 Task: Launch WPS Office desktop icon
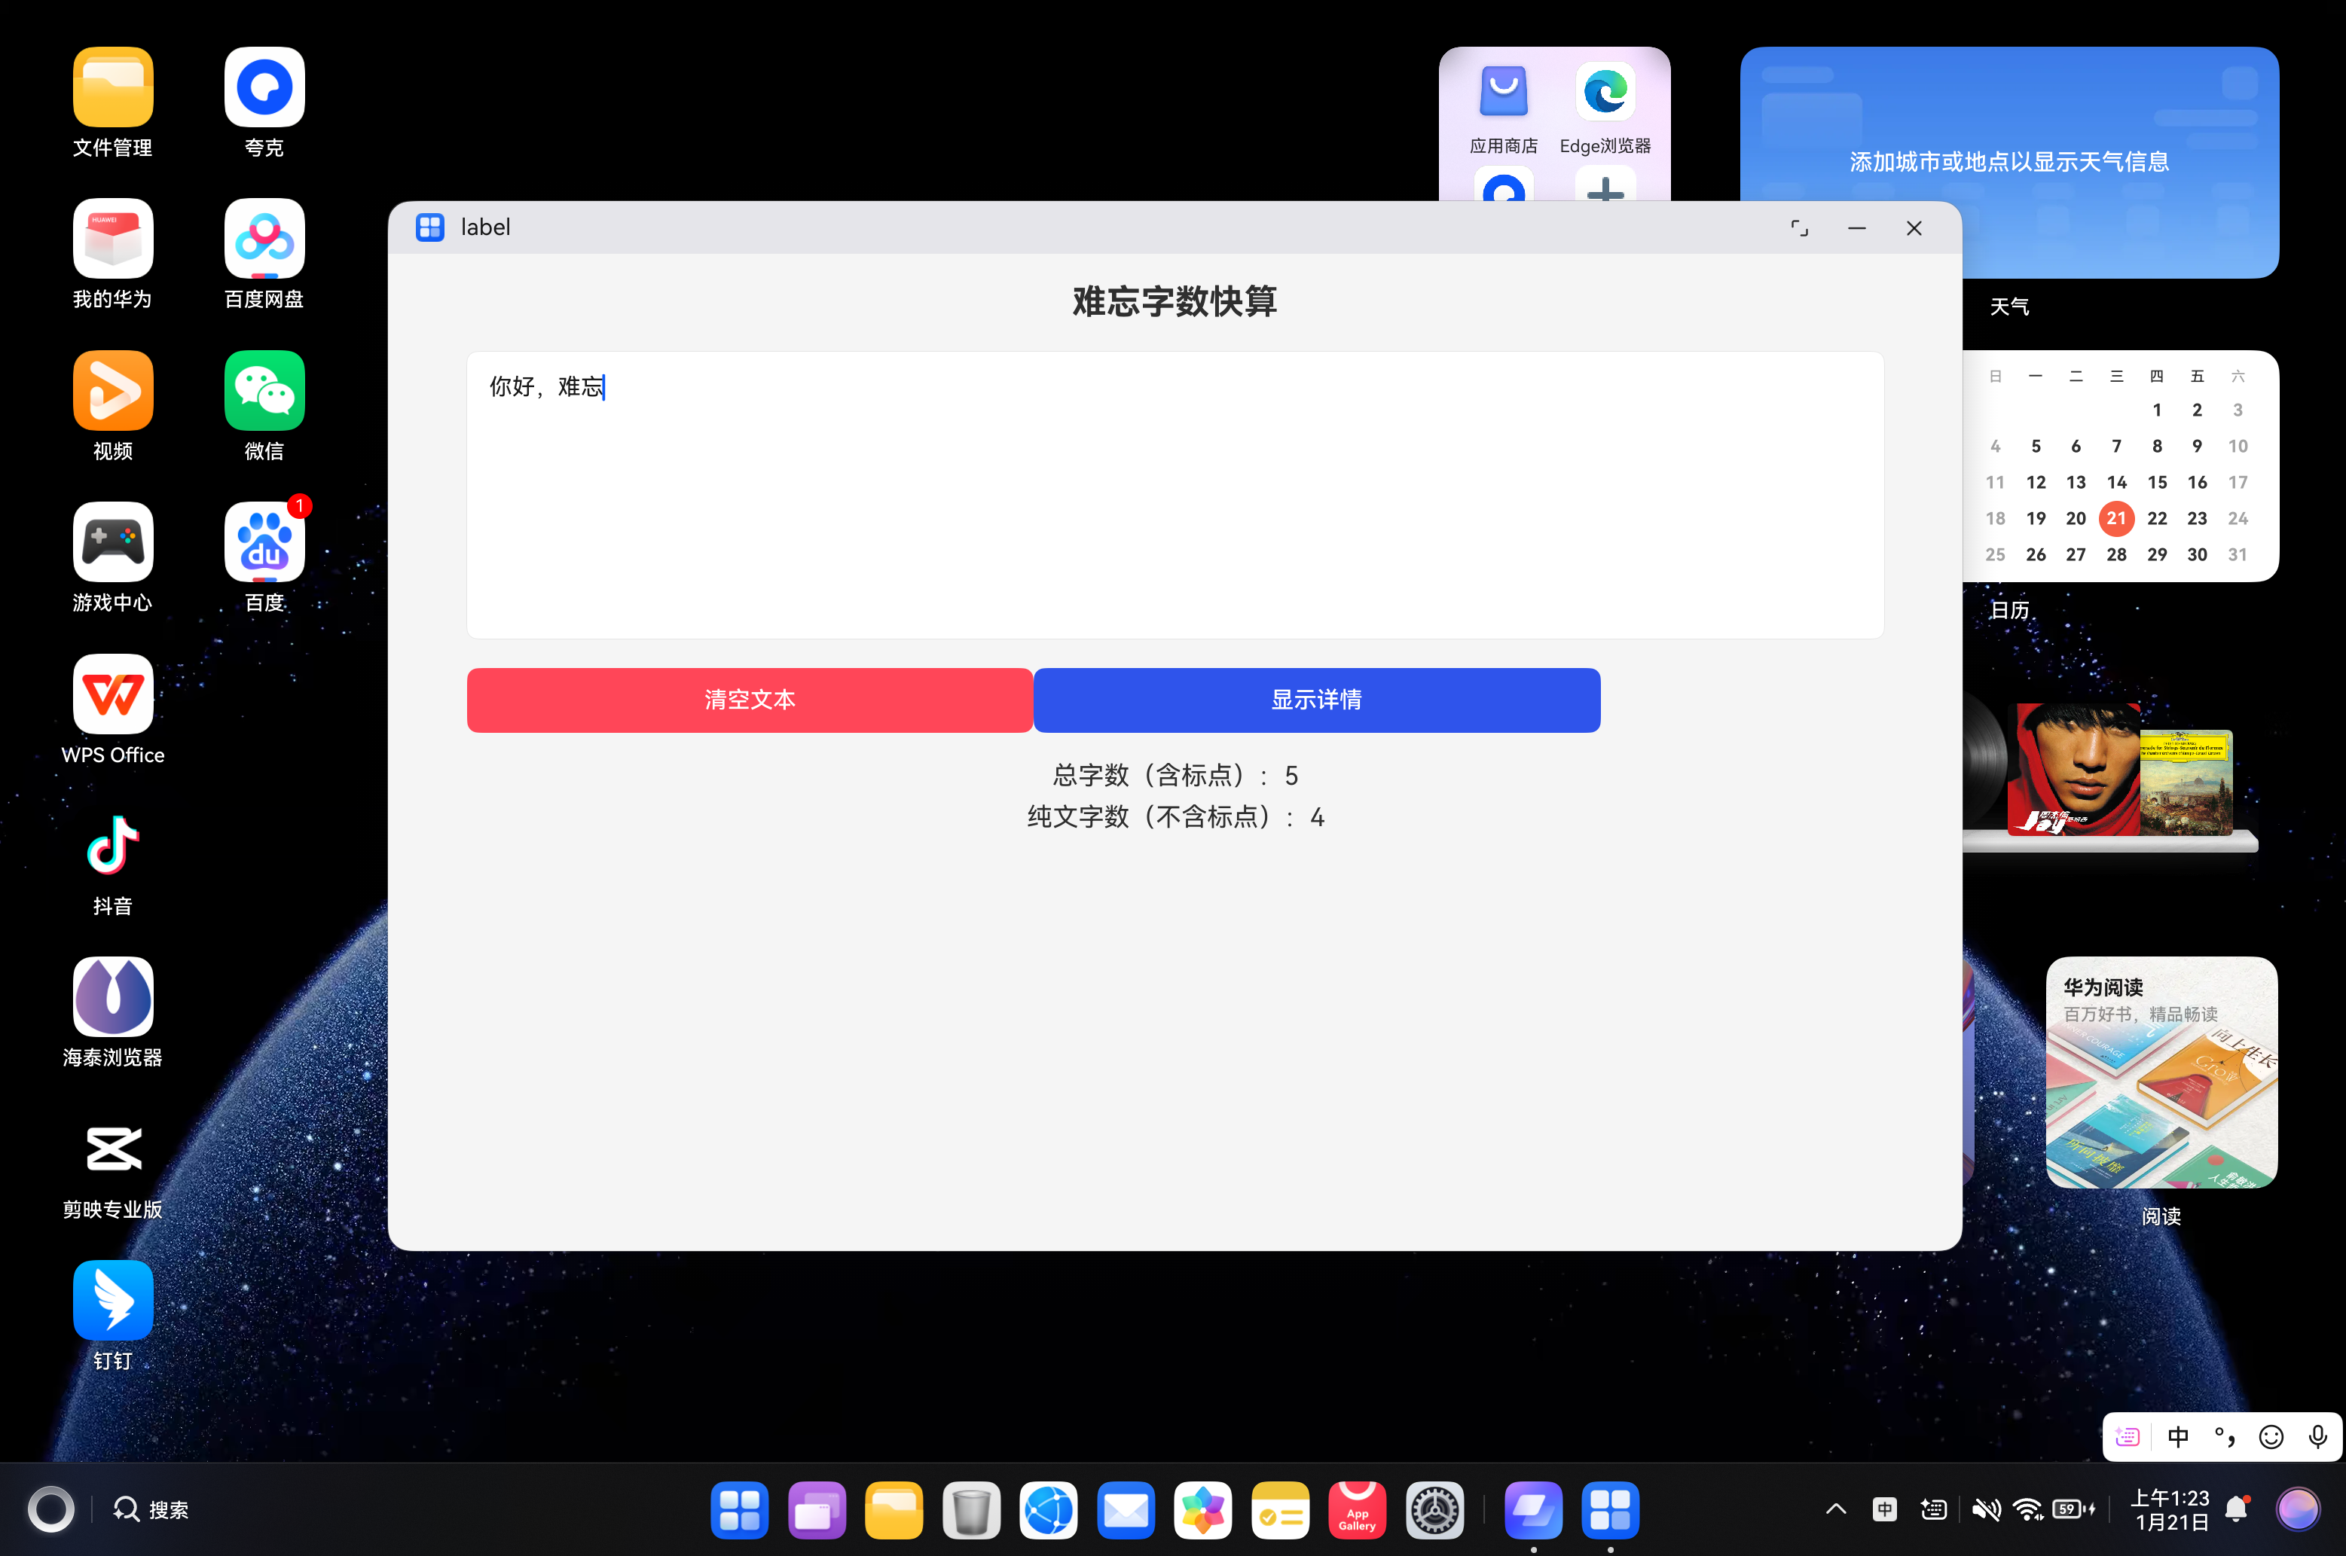[112, 694]
